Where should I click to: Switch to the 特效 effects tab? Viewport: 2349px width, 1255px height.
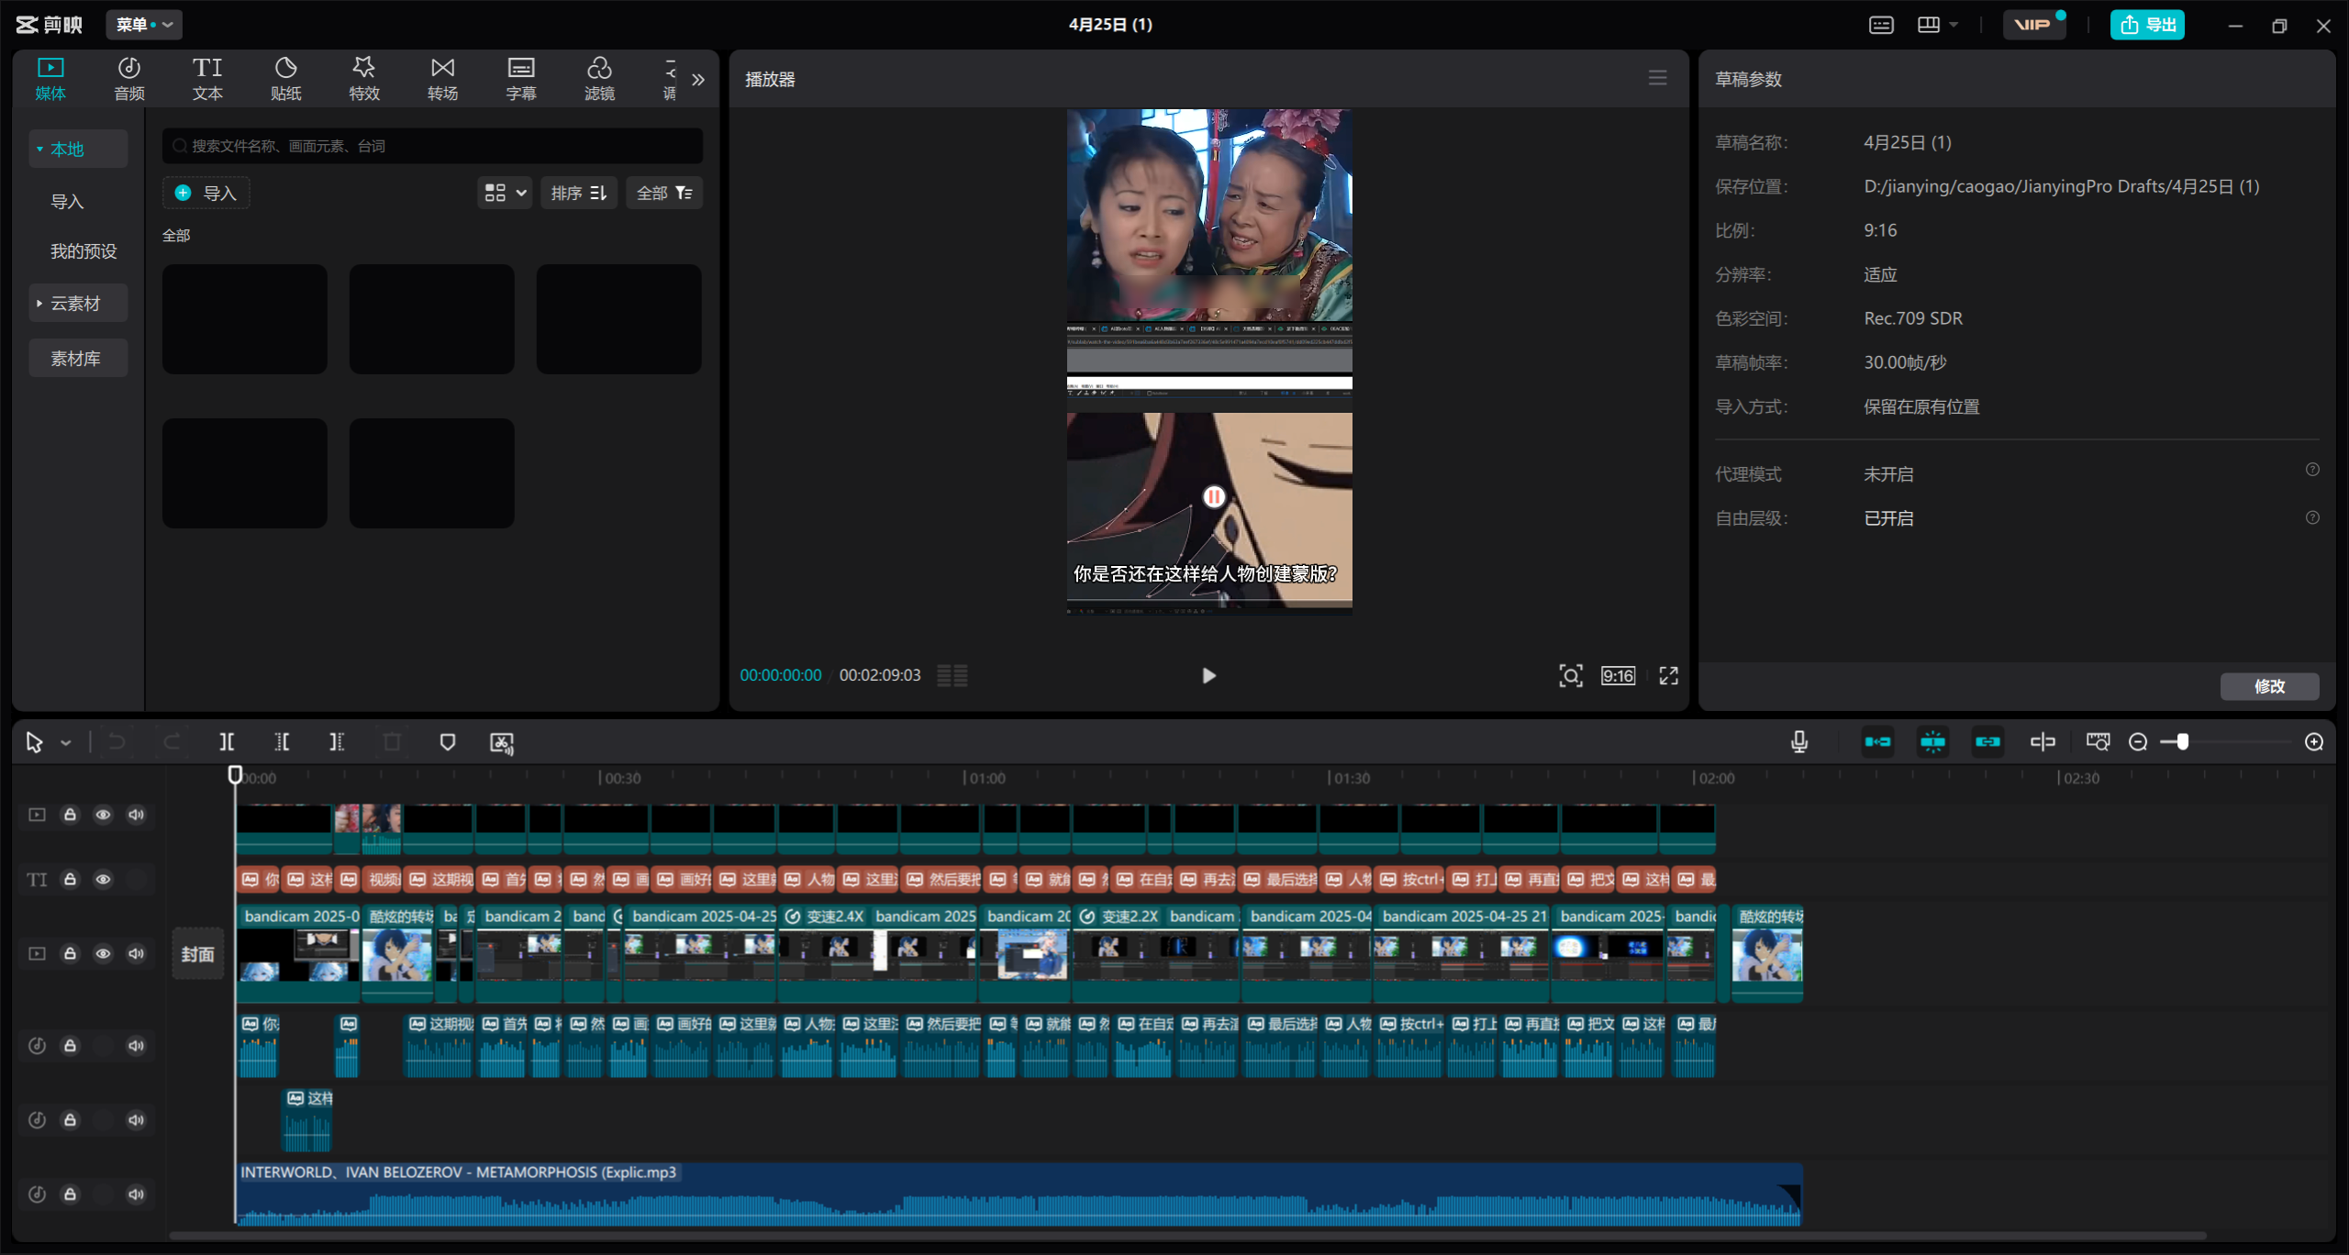[x=364, y=79]
